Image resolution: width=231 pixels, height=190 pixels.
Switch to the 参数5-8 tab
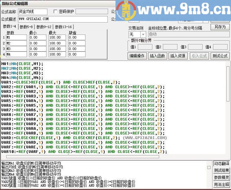(x=27, y=27)
